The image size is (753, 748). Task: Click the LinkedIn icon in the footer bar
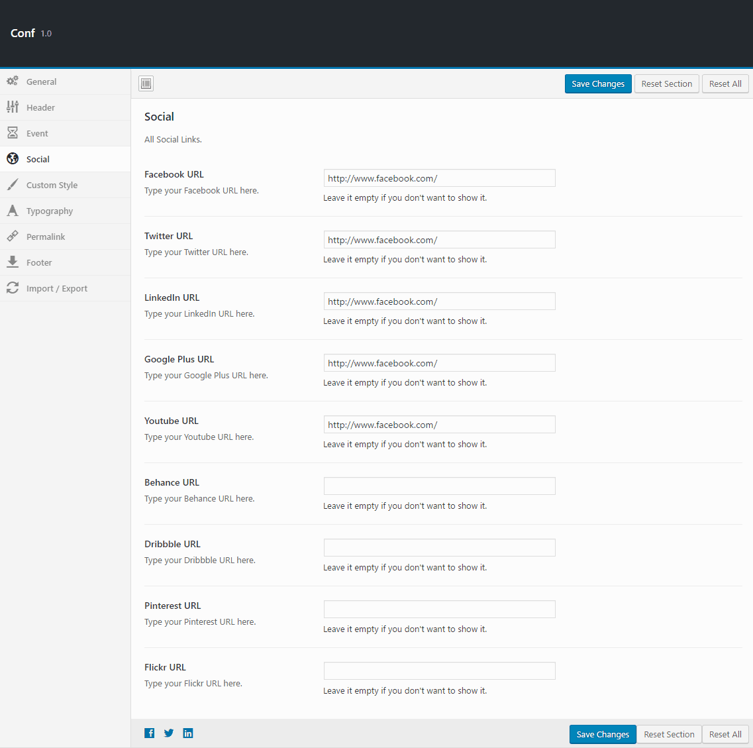[188, 733]
